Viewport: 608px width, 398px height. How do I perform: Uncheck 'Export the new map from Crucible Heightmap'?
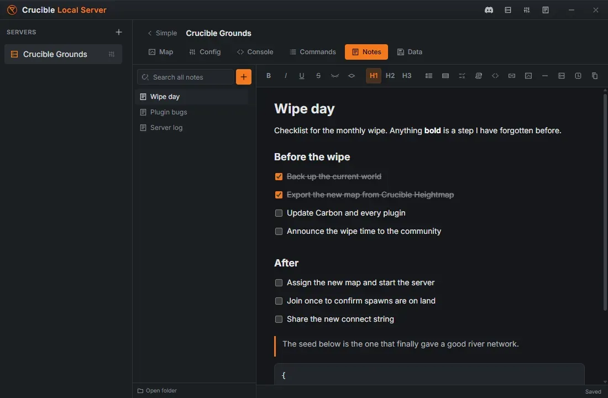pos(279,195)
